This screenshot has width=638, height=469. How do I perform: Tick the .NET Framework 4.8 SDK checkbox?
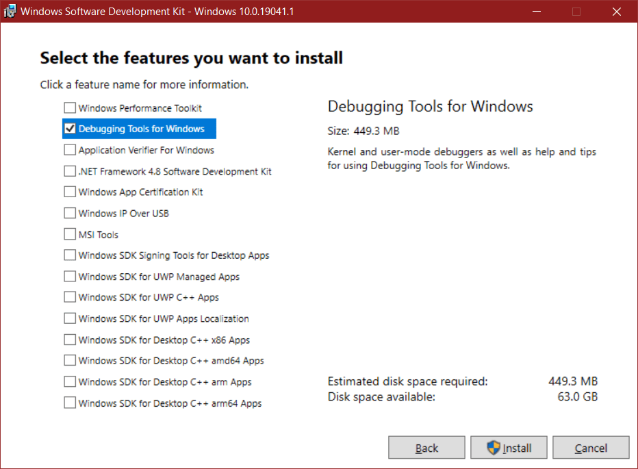pos(70,170)
